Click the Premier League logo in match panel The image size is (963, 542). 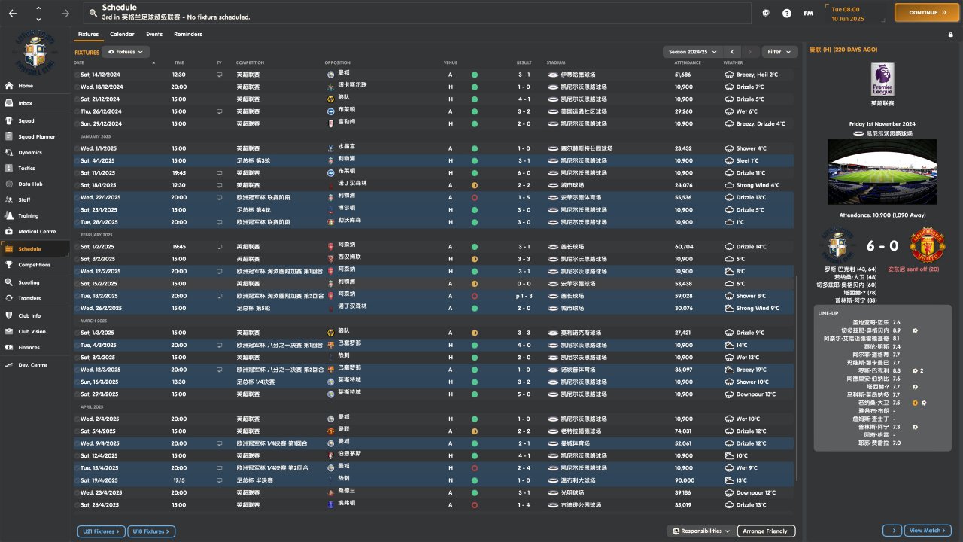(882, 79)
